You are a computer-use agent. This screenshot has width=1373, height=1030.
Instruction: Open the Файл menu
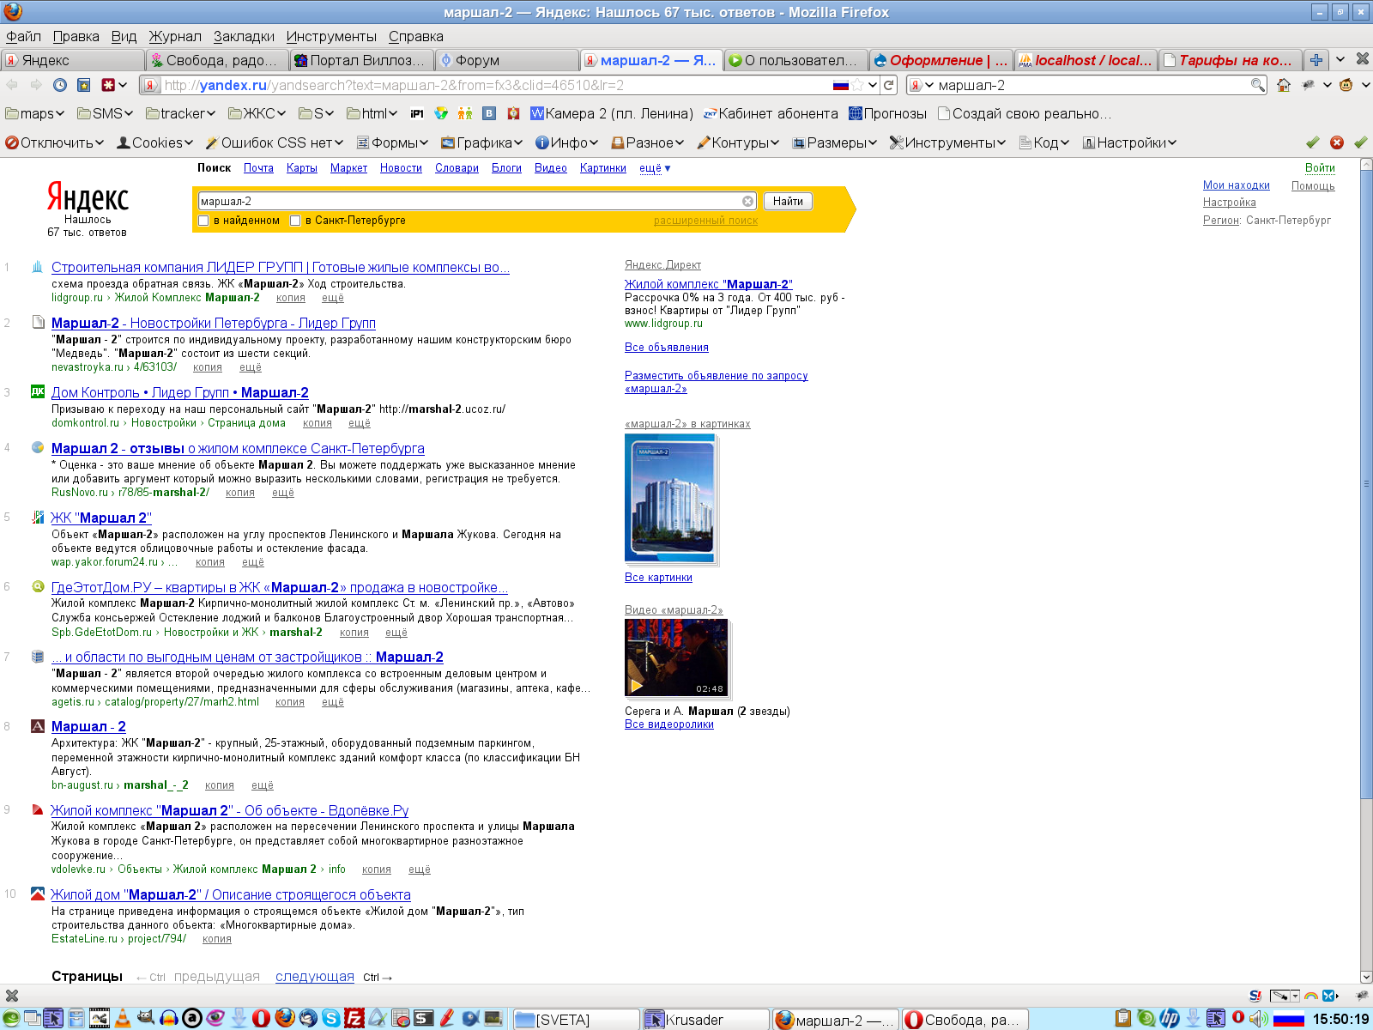23,36
